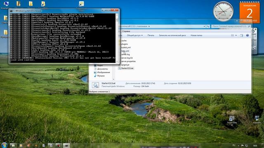The width and height of the screenshot is (264, 148).
Task: Open Документы in navigation pane
Action: click(102, 69)
